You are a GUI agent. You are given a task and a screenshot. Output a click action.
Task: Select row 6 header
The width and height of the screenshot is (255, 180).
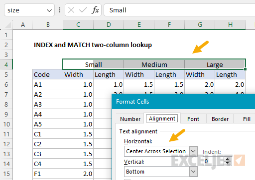tap(6, 84)
